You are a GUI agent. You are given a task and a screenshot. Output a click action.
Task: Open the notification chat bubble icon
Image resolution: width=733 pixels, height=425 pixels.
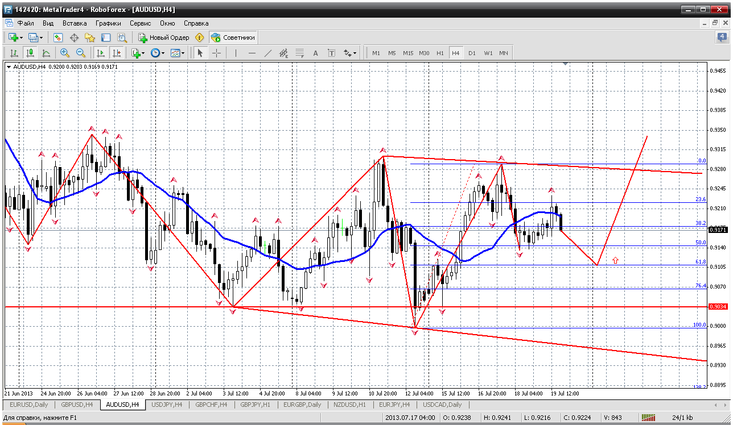(x=721, y=37)
